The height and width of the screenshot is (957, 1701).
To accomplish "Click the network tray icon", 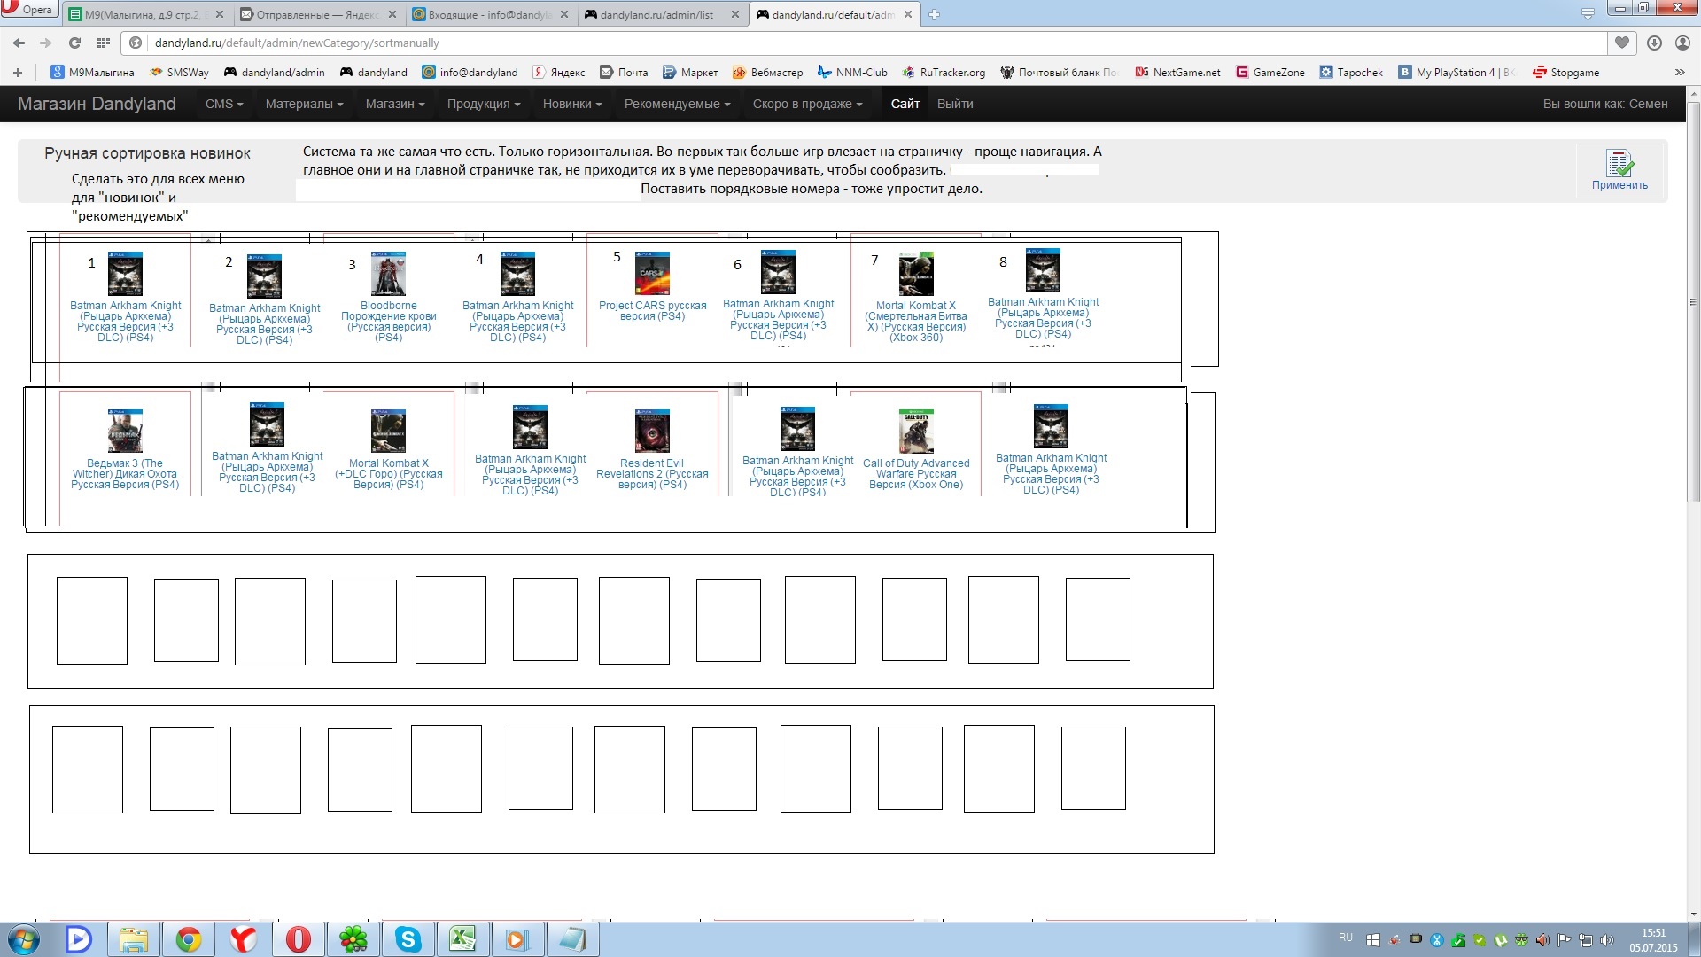I will click(x=1586, y=940).
